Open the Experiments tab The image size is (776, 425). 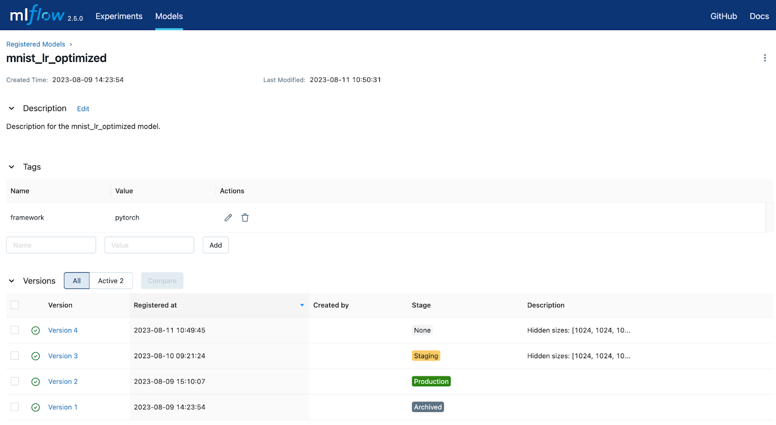(119, 16)
